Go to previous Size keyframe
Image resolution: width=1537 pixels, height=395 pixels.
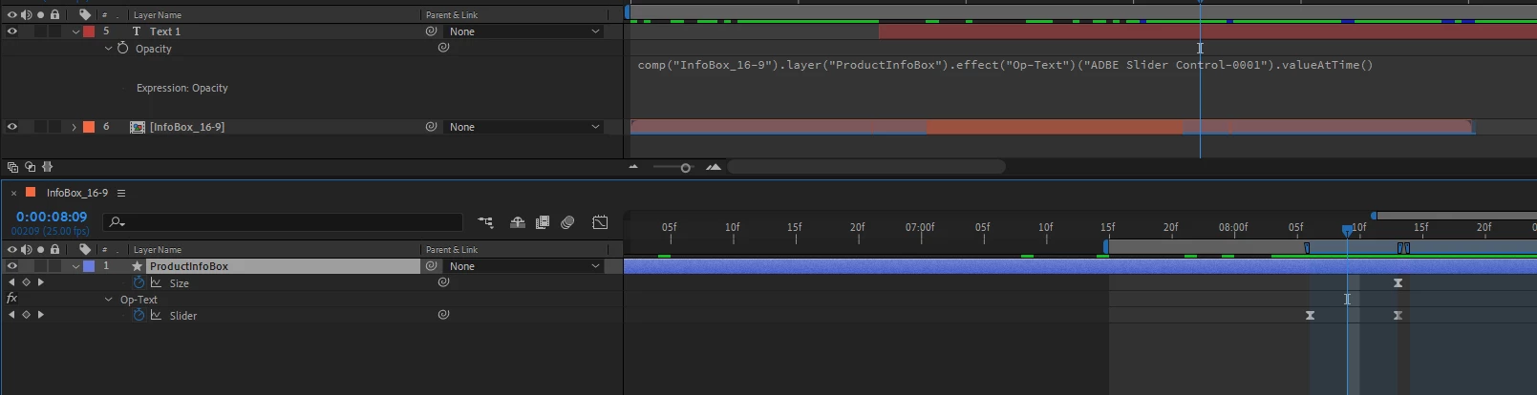pos(11,282)
